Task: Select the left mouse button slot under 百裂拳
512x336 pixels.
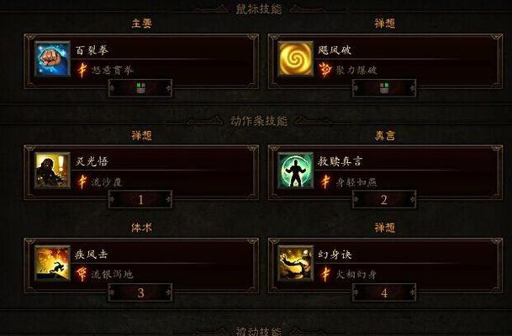Action: tap(140, 88)
